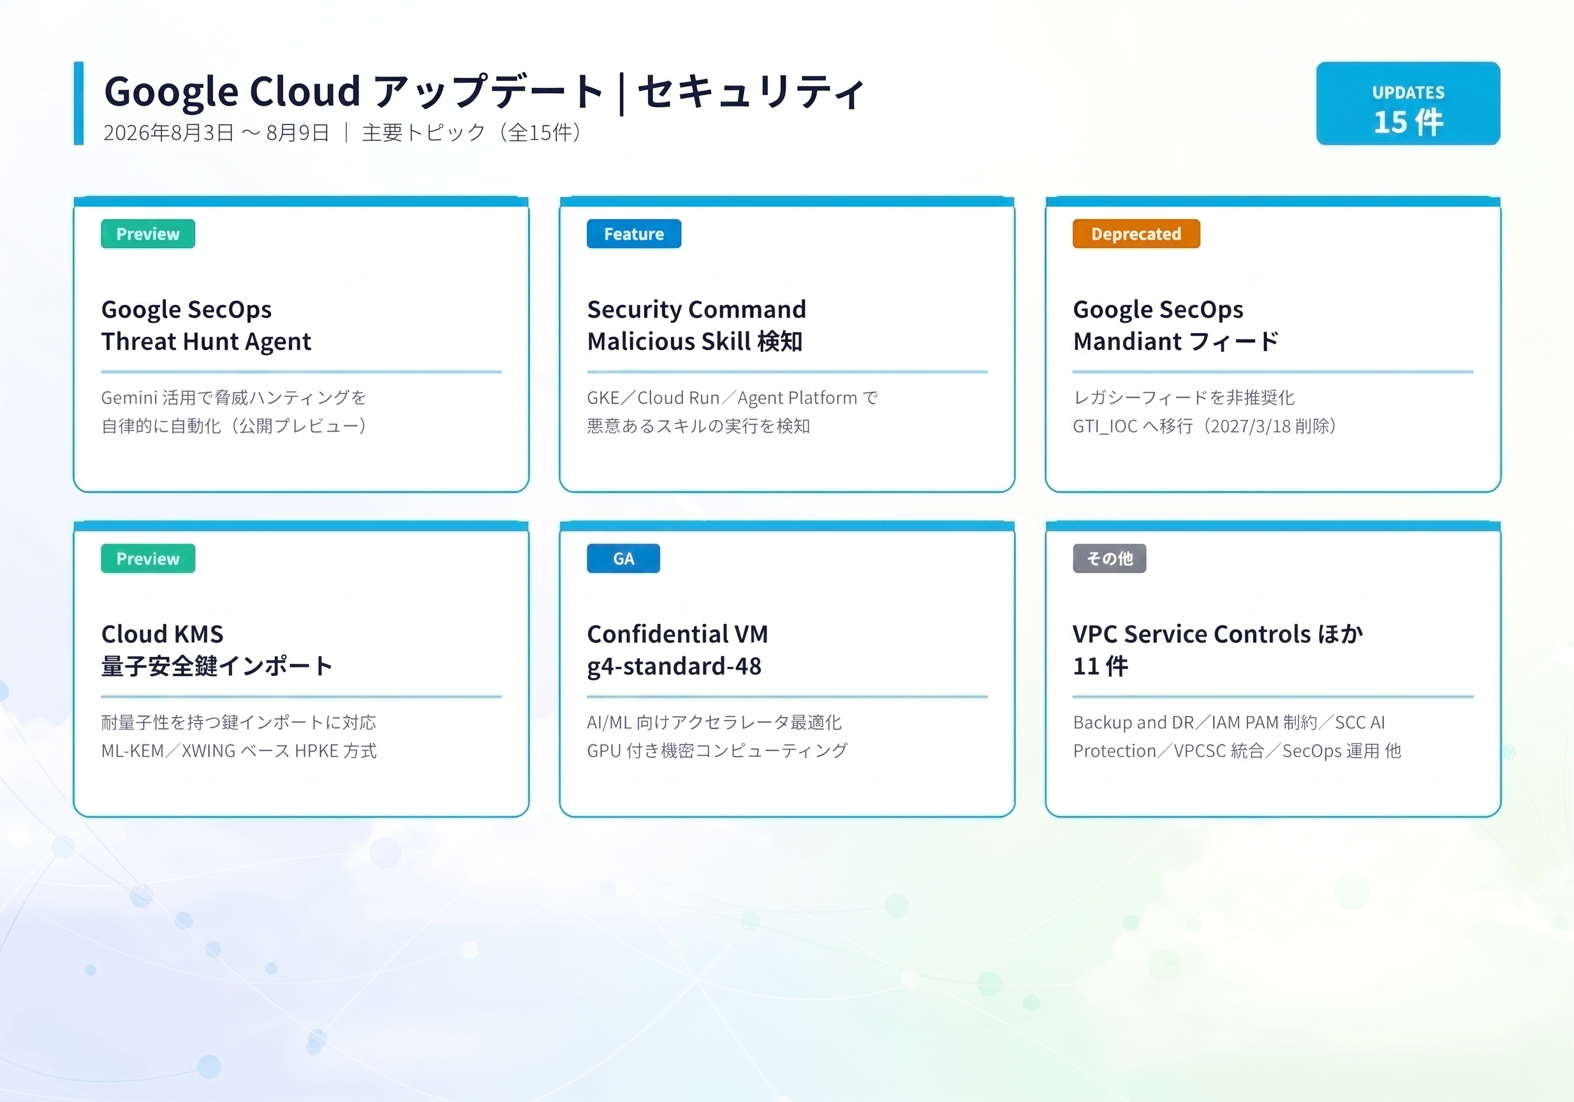Select the Cloud KMS 量子安全鍵インポート title
Viewport: 1574px width, 1102px height.
[217, 650]
